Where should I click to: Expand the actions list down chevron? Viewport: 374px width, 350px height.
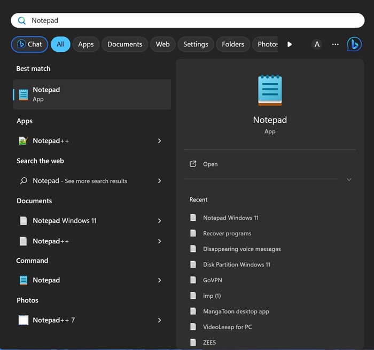coord(349,180)
